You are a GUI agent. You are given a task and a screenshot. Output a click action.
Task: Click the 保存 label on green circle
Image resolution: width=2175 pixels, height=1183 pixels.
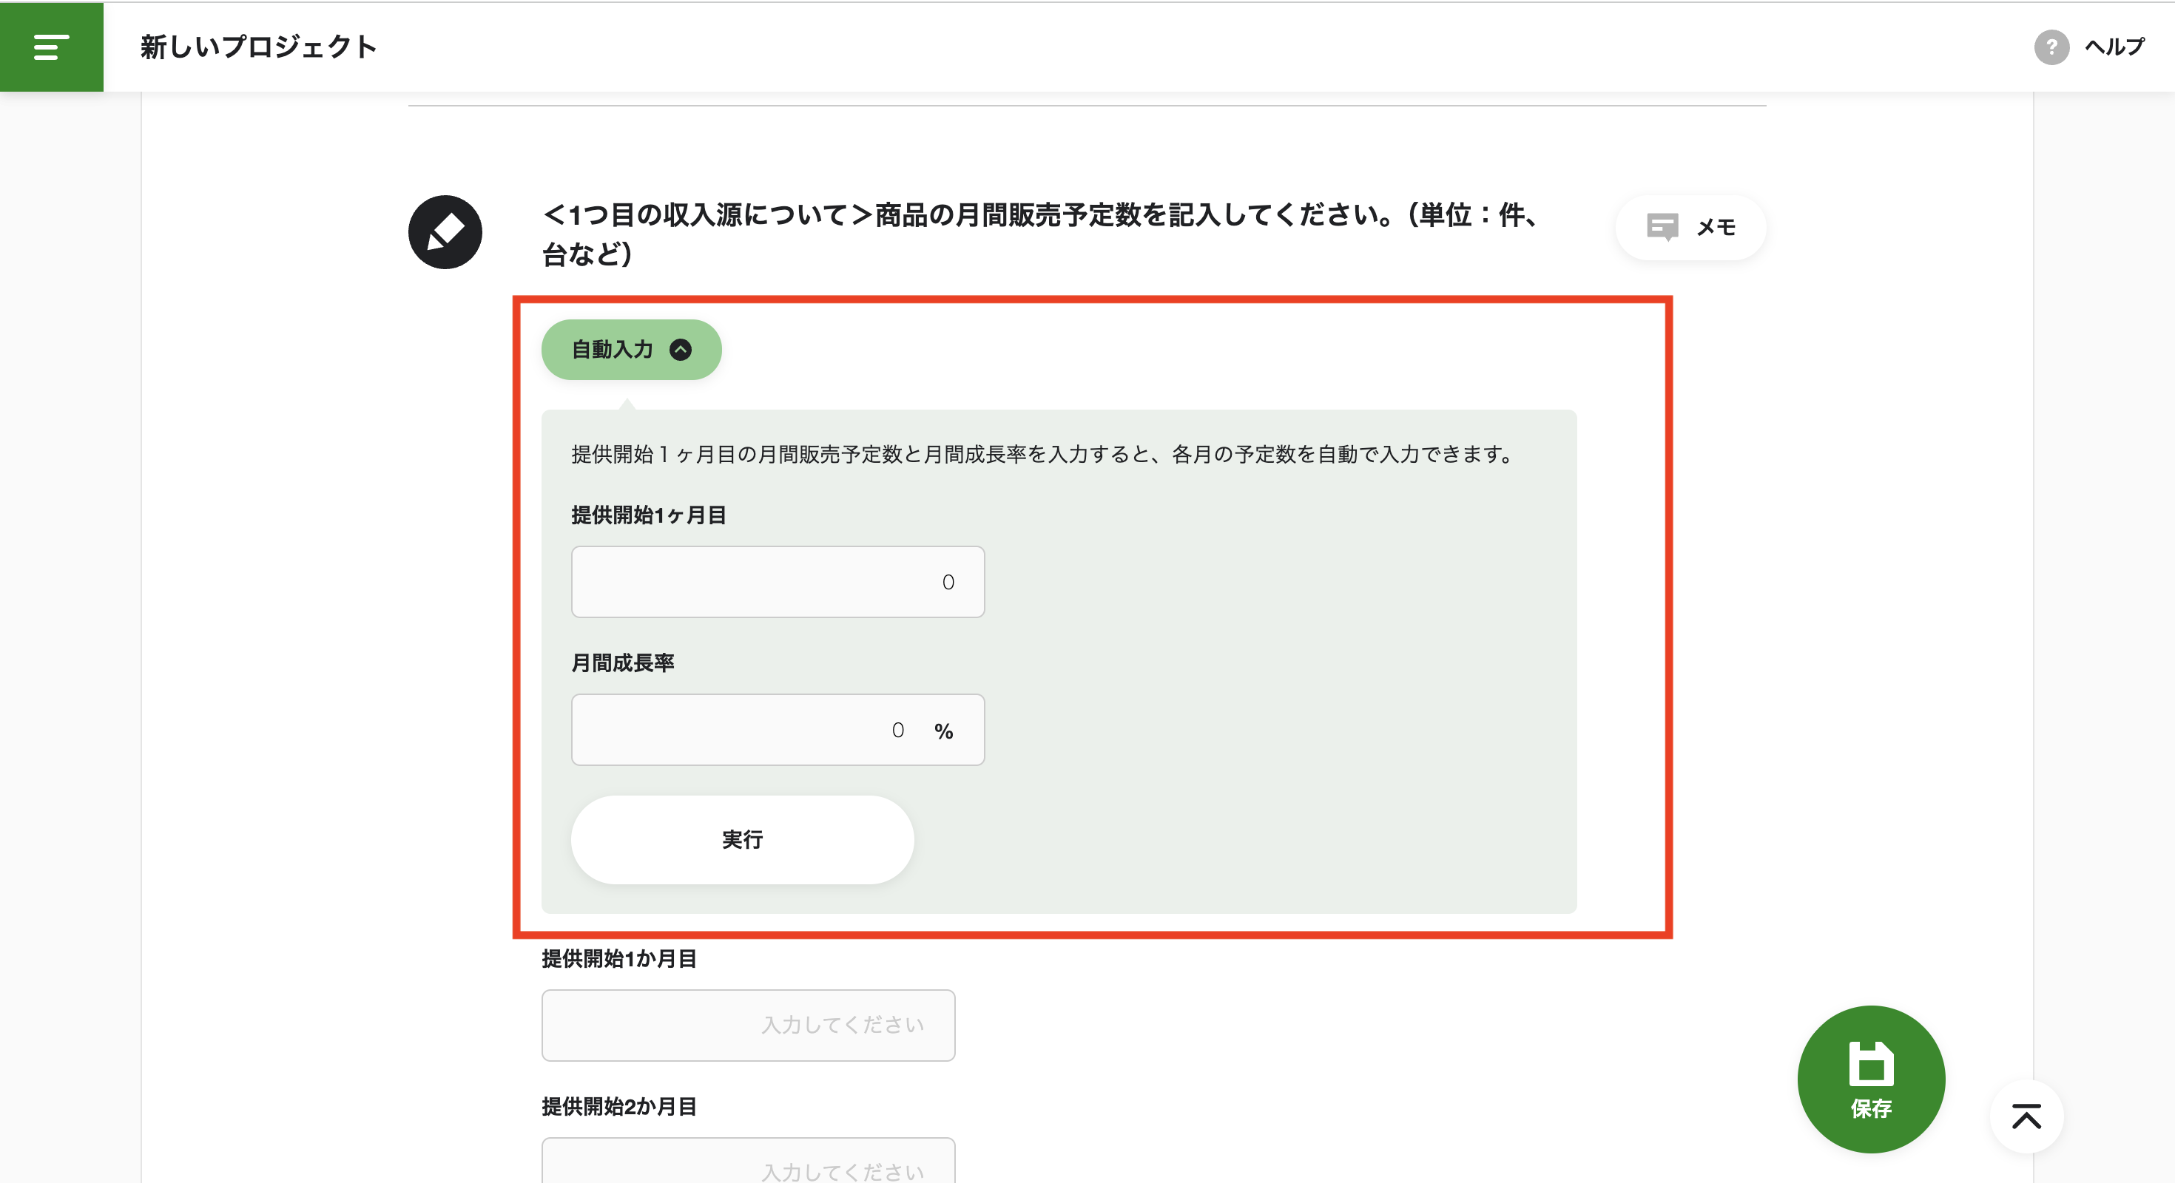[1870, 1109]
